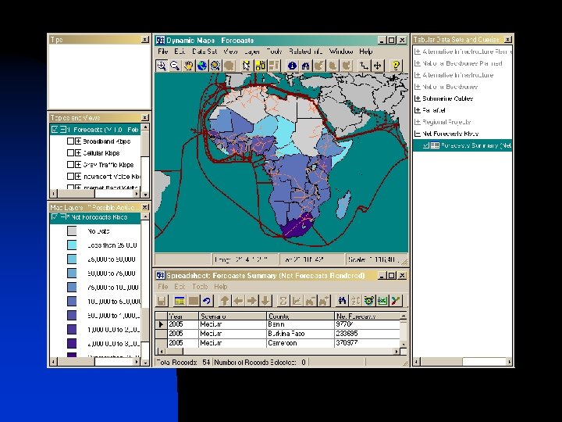The width and height of the screenshot is (562, 422).
Task: Click the table view icon in spreadsheet toolbar
Action: click(x=180, y=301)
